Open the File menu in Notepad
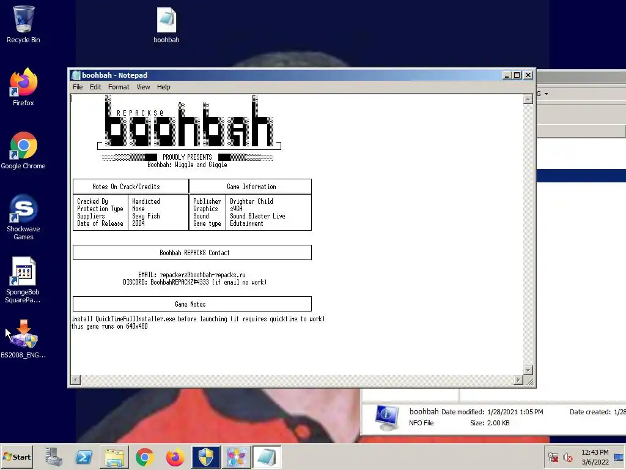The image size is (626, 470). tap(78, 87)
